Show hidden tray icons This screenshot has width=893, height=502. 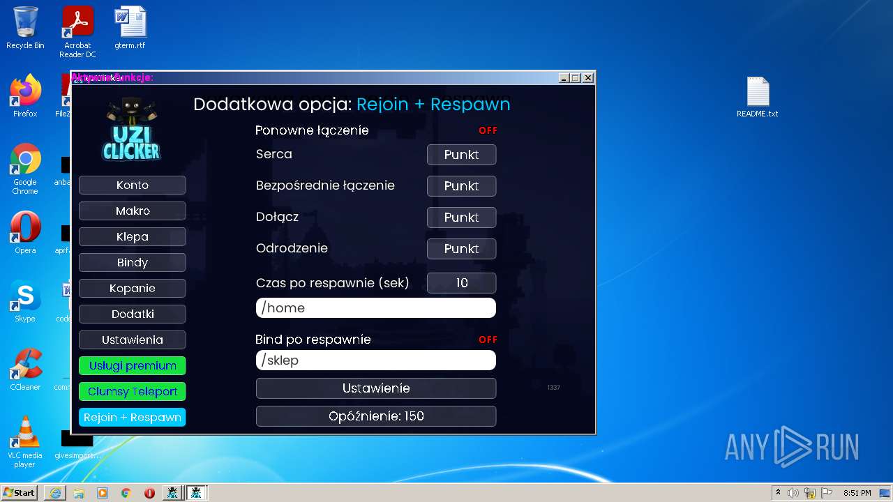tap(778, 493)
